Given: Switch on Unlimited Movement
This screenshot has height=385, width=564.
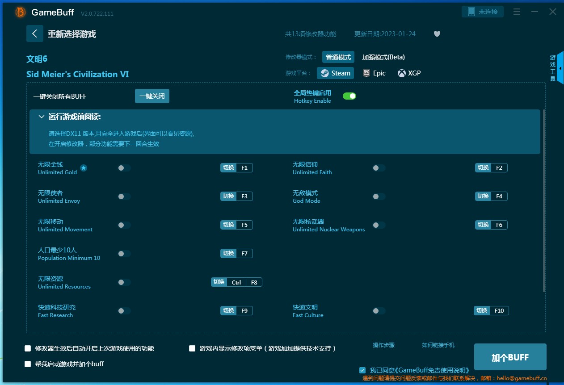Looking at the screenshot, I should click(124, 225).
